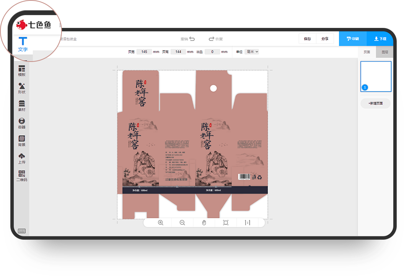
Task: Select the 文字 text tool
Action: tap(23, 44)
